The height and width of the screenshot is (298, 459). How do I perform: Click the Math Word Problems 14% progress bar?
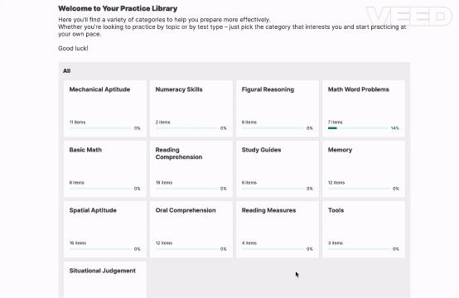click(x=358, y=128)
